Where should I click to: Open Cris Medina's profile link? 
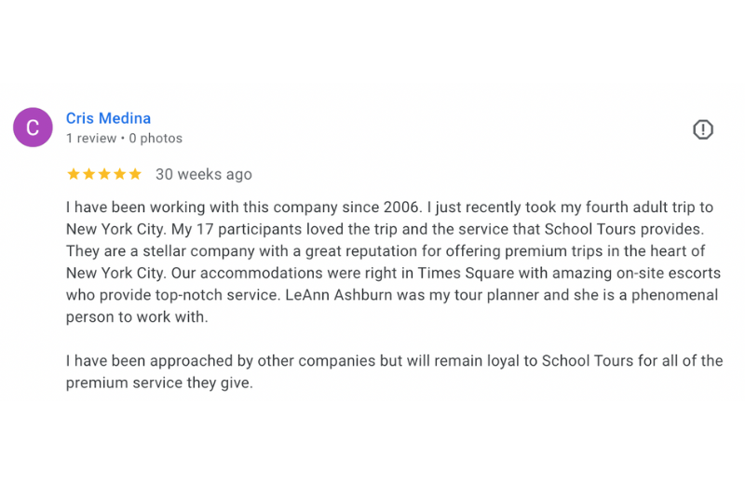(108, 118)
